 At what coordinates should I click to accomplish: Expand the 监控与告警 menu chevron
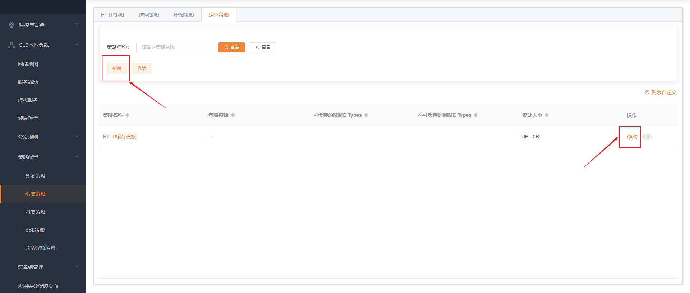tap(77, 24)
